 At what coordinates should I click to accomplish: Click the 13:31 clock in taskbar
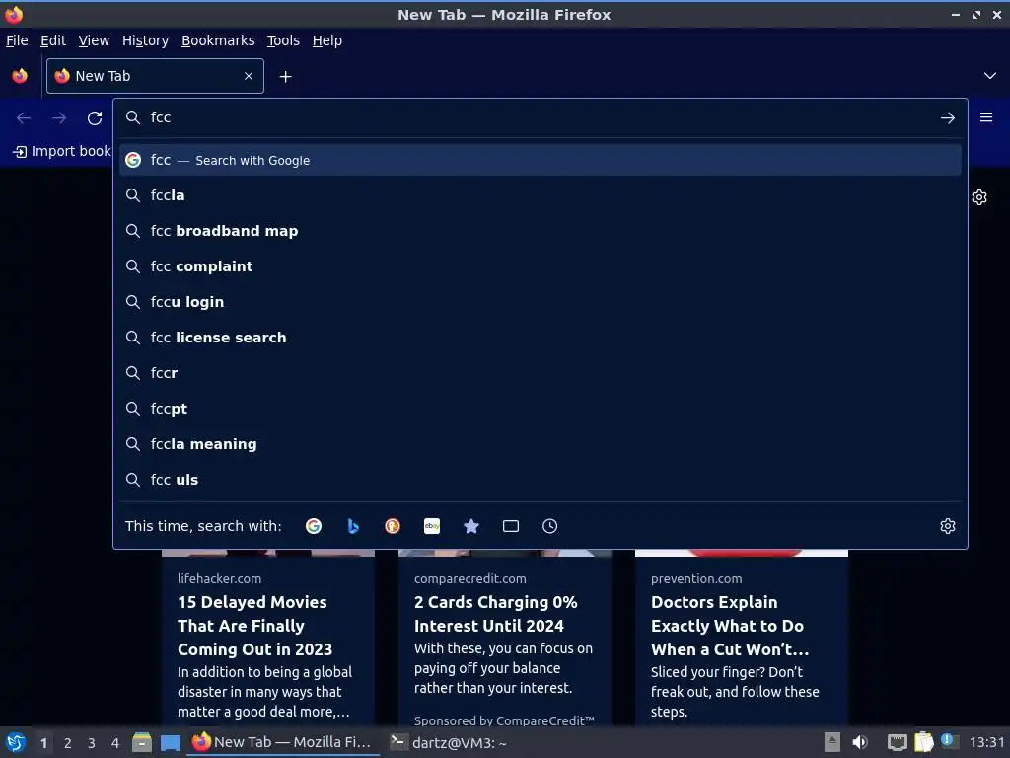986,742
